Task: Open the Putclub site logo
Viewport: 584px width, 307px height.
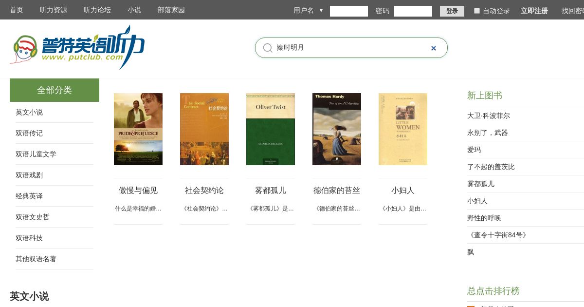Action: coord(78,47)
